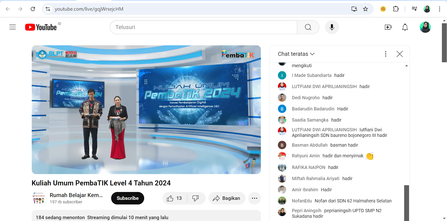Viewport: 447px width, 221px height.
Task: Open the Chrome profile avatar
Action: click(x=427, y=9)
